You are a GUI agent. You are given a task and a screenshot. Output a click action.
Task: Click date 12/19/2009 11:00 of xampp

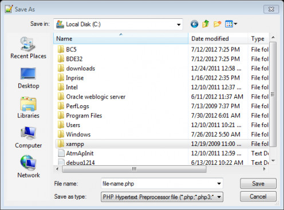point(216,144)
